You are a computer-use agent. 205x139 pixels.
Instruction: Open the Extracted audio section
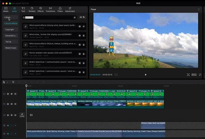(11, 35)
